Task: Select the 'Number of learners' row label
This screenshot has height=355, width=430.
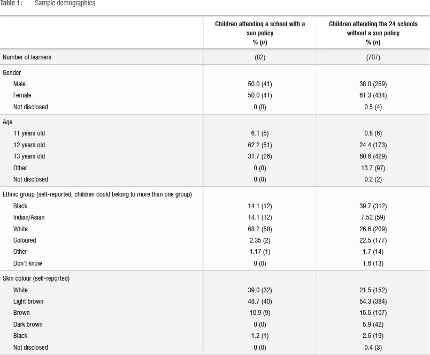Action: (27, 57)
